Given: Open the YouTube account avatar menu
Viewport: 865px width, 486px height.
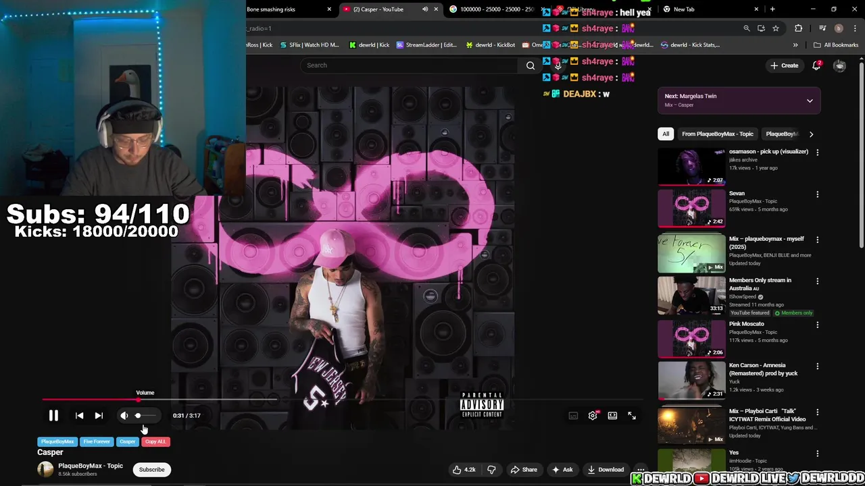Looking at the screenshot, I should (839, 65).
